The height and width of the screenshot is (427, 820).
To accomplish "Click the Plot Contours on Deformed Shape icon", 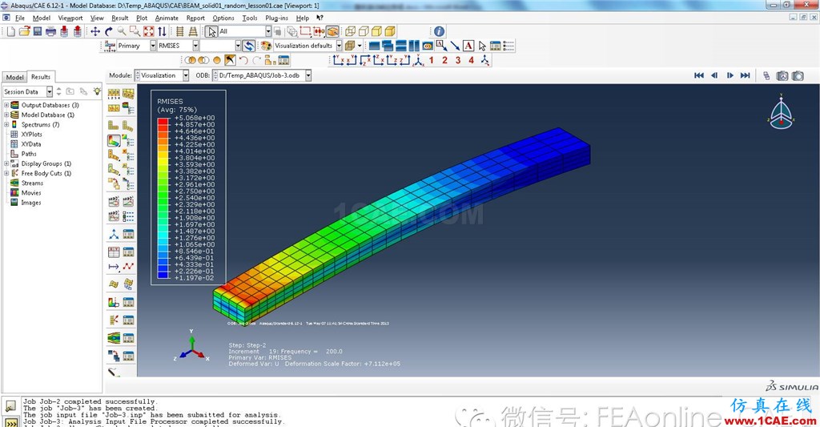I will click(x=114, y=141).
